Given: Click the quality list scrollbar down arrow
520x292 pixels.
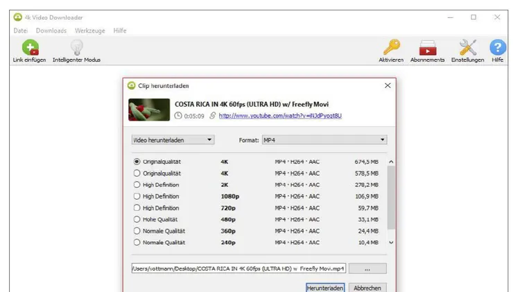Looking at the screenshot, I should [x=391, y=243].
